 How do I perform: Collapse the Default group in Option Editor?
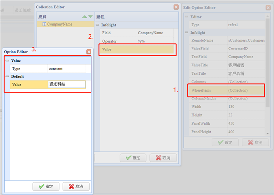(x=7, y=76)
